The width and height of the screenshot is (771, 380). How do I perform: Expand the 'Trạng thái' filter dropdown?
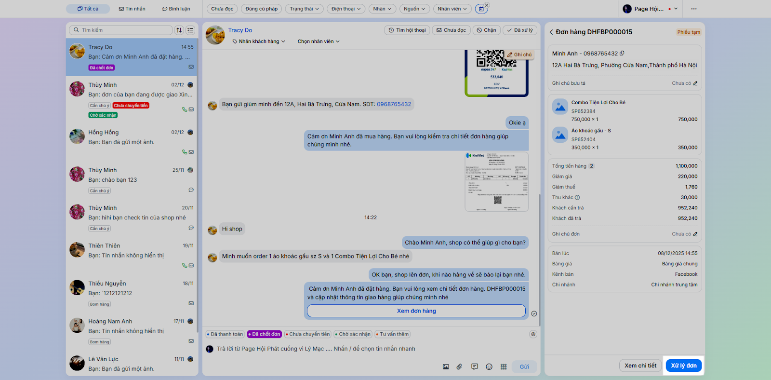coord(304,9)
